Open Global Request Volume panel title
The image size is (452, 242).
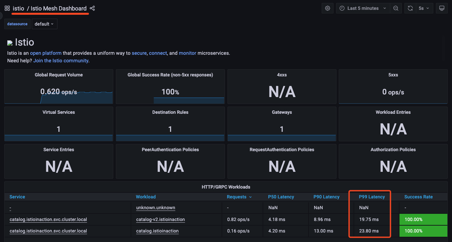coord(59,75)
